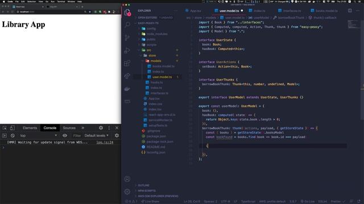Switch to the Console DevTools tab

coord(50,128)
